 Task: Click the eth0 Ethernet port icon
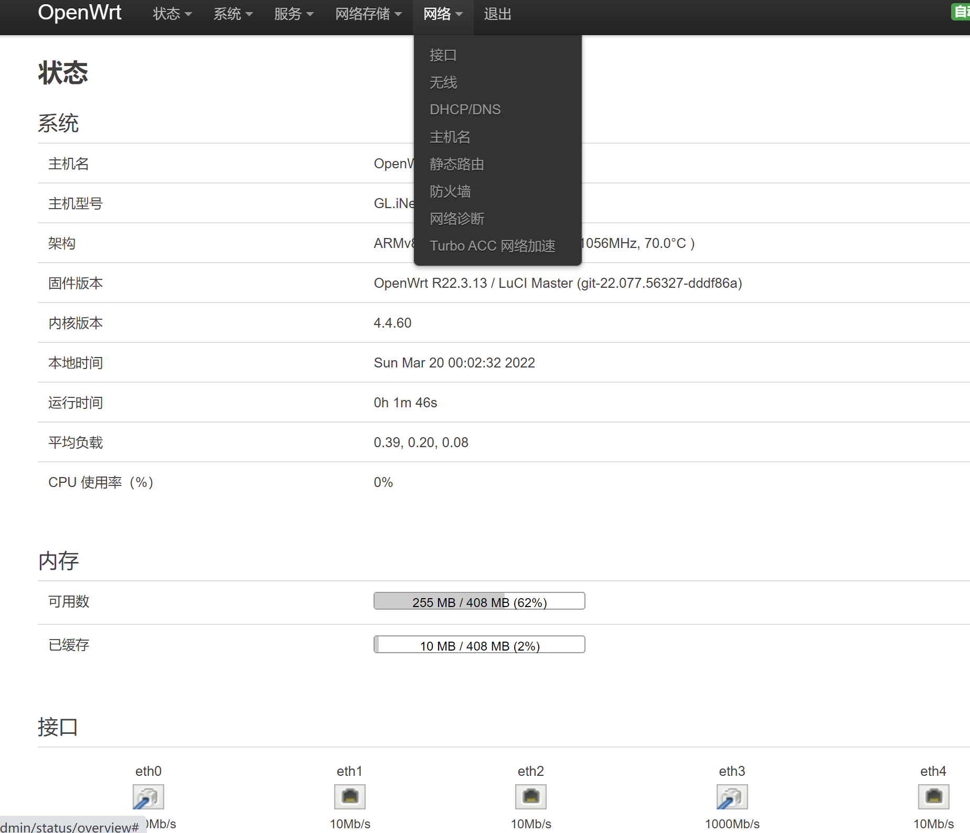click(148, 796)
